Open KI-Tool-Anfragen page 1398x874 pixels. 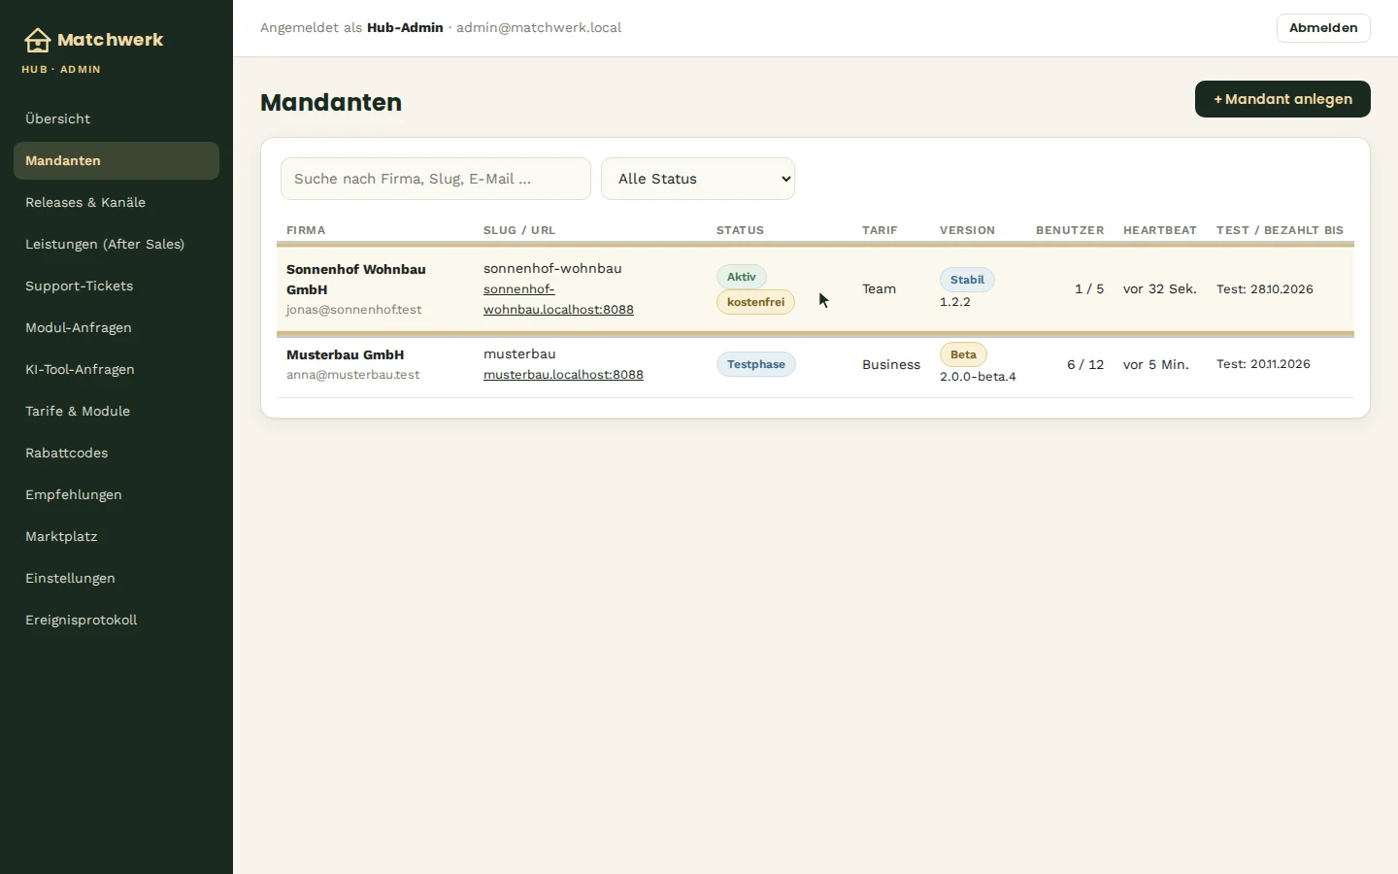click(116, 369)
